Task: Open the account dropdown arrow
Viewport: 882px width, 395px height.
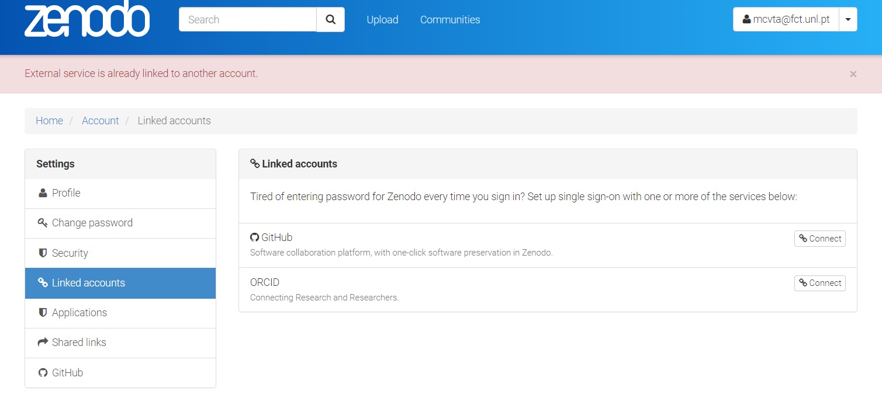Action: 848,19
